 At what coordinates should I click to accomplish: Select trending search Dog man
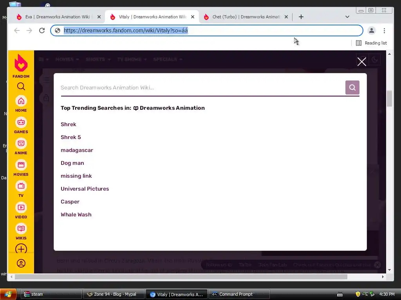point(72,163)
